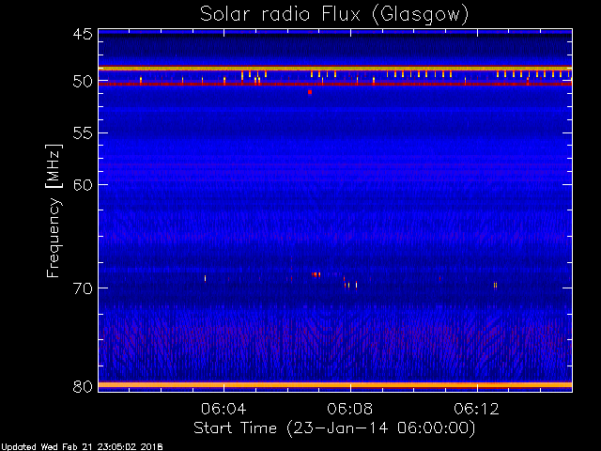The height and width of the screenshot is (451, 601).
Task: Click the 06:04 time tick label
Action: click(223, 409)
